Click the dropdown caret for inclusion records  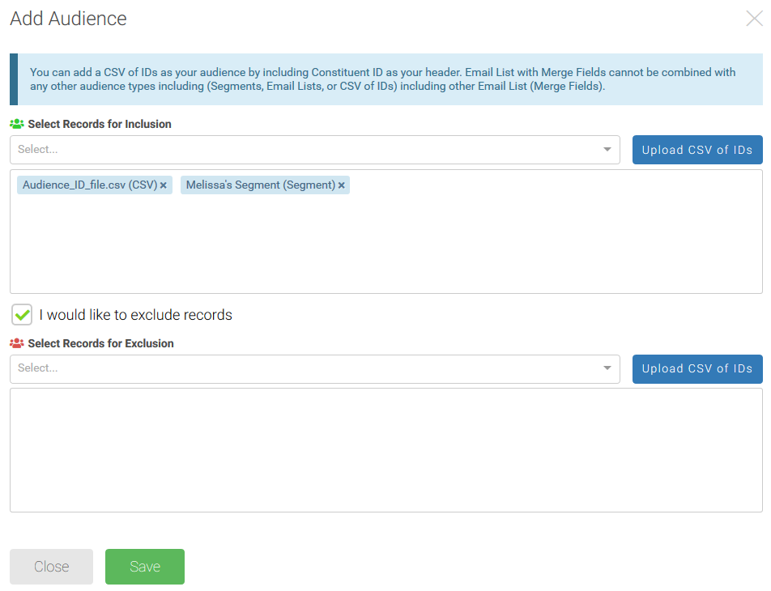[x=607, y=149]
